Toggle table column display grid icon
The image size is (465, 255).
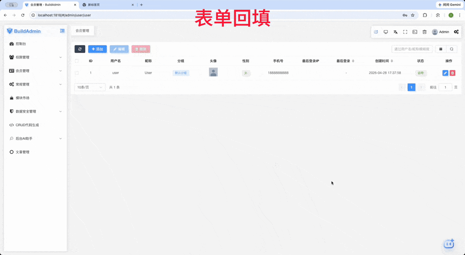pyautogui.click(x=441, y=49)
